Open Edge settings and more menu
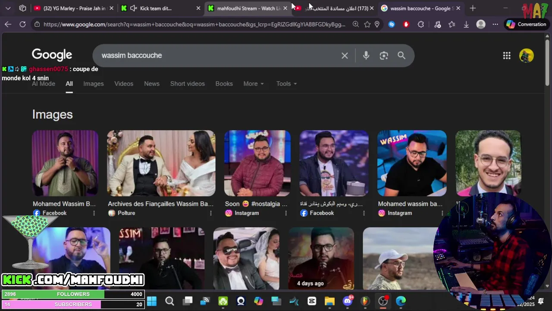The image size is (552, 311). pos(495,24)
